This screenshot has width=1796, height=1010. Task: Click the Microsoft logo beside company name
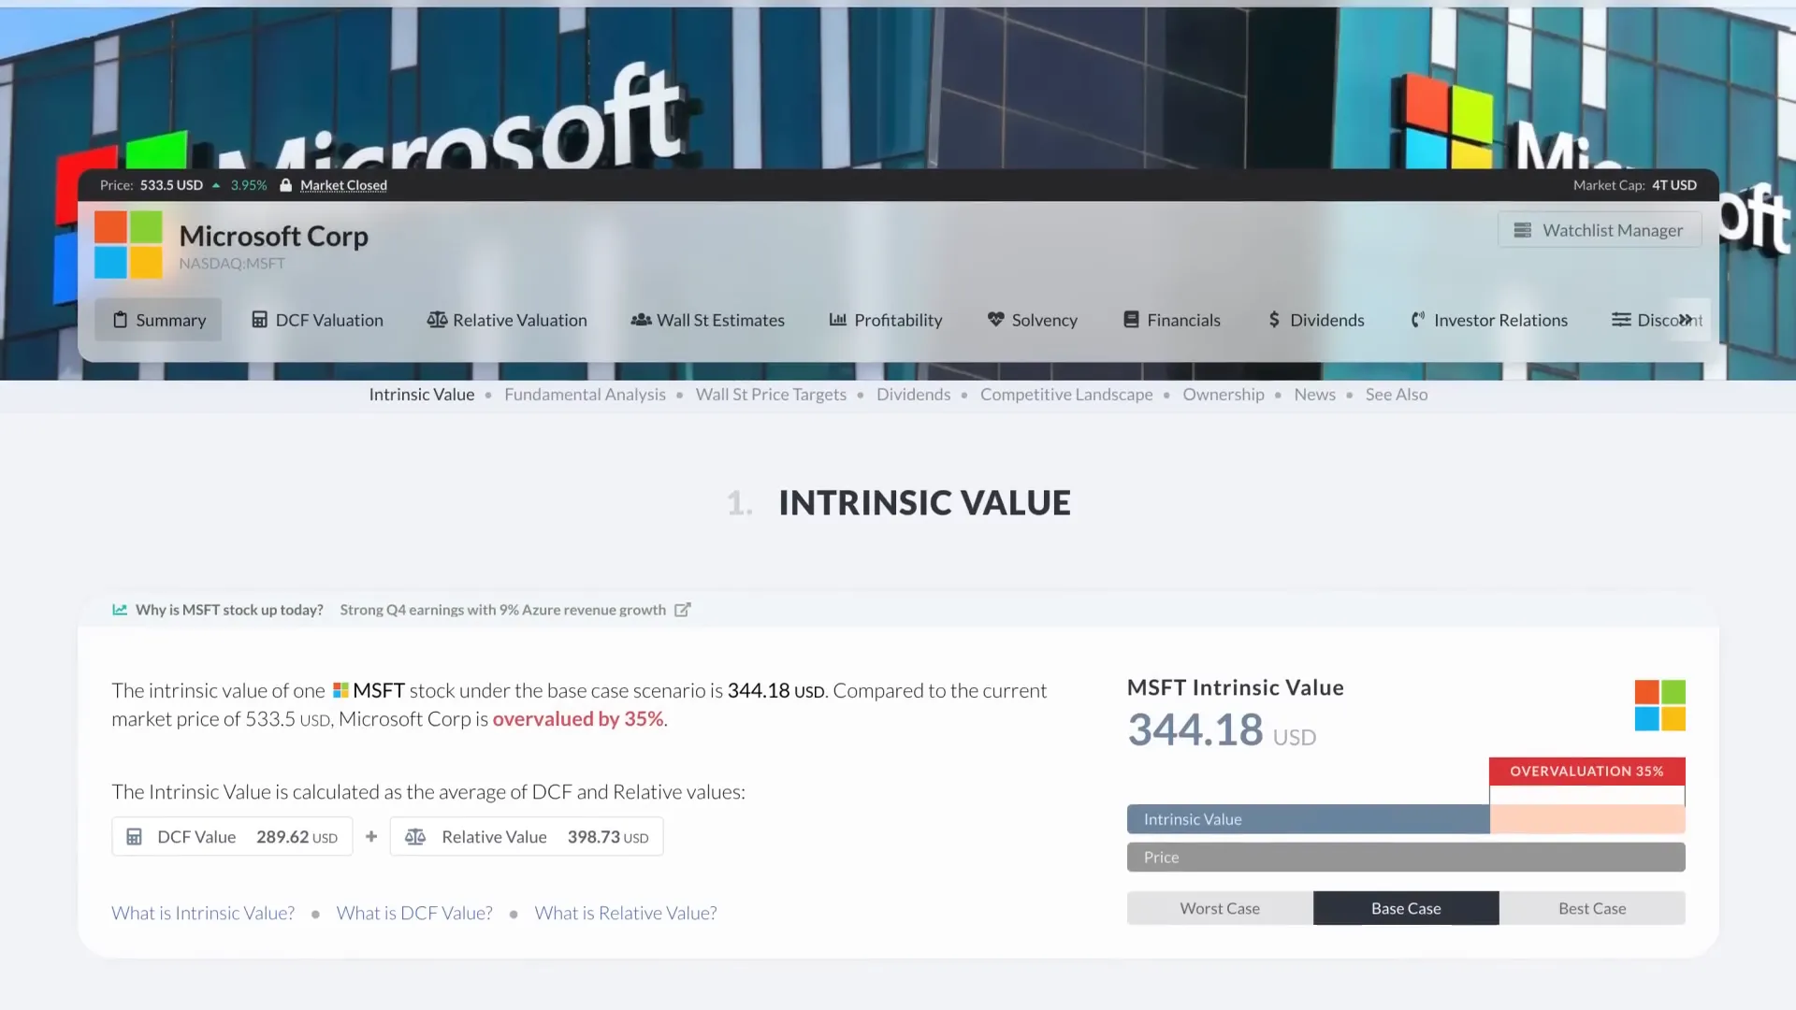[128, 244]
